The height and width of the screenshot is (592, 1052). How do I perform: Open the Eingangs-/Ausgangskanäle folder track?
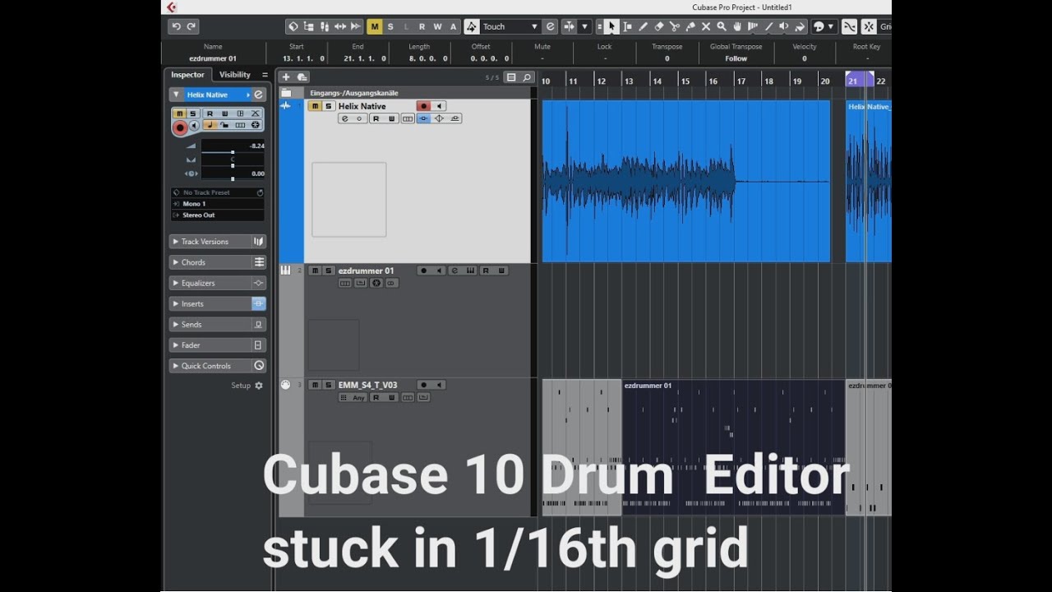[353, 93]
